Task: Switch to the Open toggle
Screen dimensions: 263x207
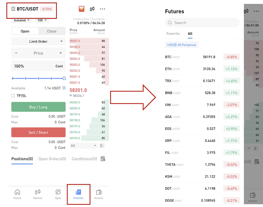Action: click(25, 31)
